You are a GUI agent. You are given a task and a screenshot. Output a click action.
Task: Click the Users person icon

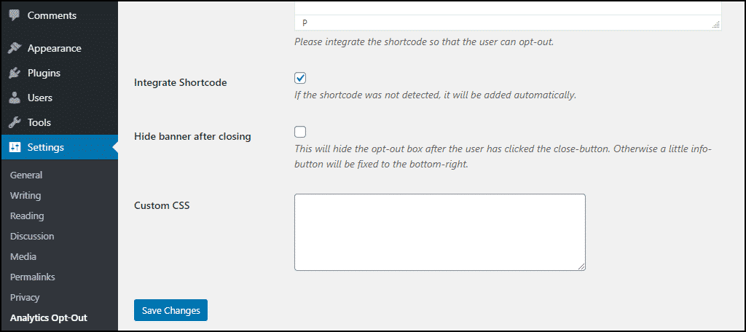coord(15,98)
